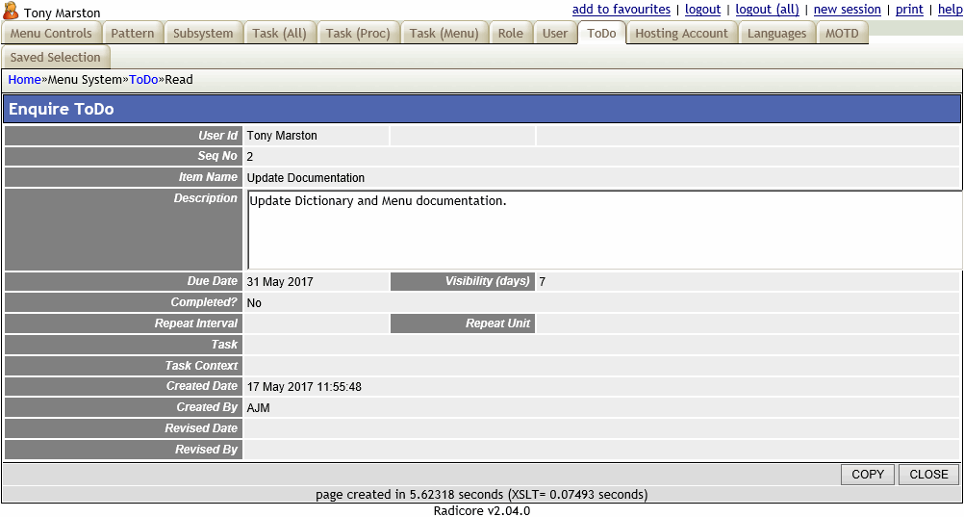Viewport: 964px width, 517px height.
Task: Open the Saved Selection tab
Action: click(x=55, y=58)
